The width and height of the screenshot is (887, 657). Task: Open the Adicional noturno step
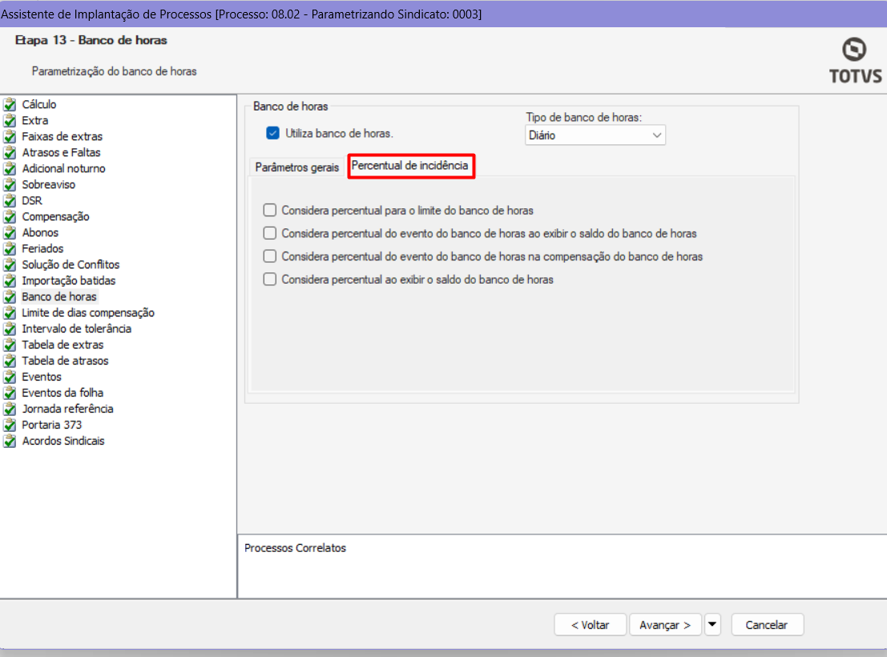(x=63, y=168)
